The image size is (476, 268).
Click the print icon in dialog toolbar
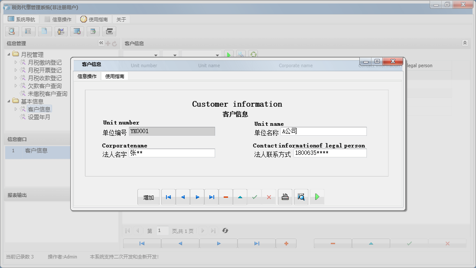(285, 197)
